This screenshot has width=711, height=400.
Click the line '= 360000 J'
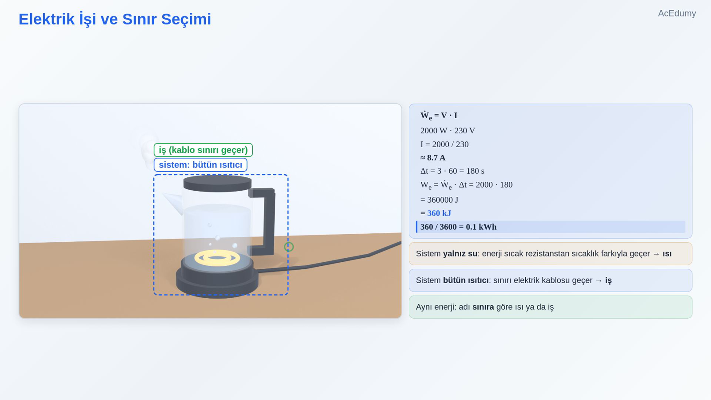[439, 200]
